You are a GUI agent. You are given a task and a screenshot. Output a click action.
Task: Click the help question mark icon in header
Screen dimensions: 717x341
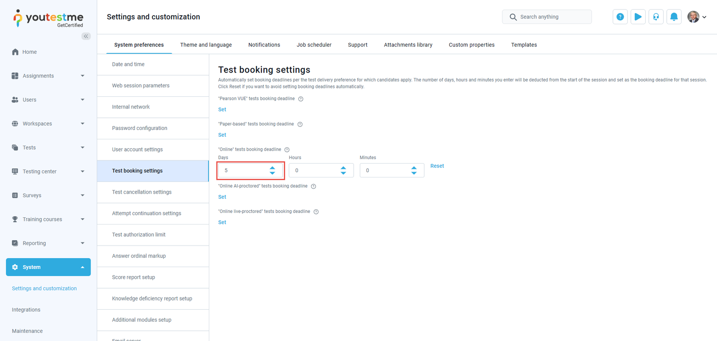pos(620,17)
